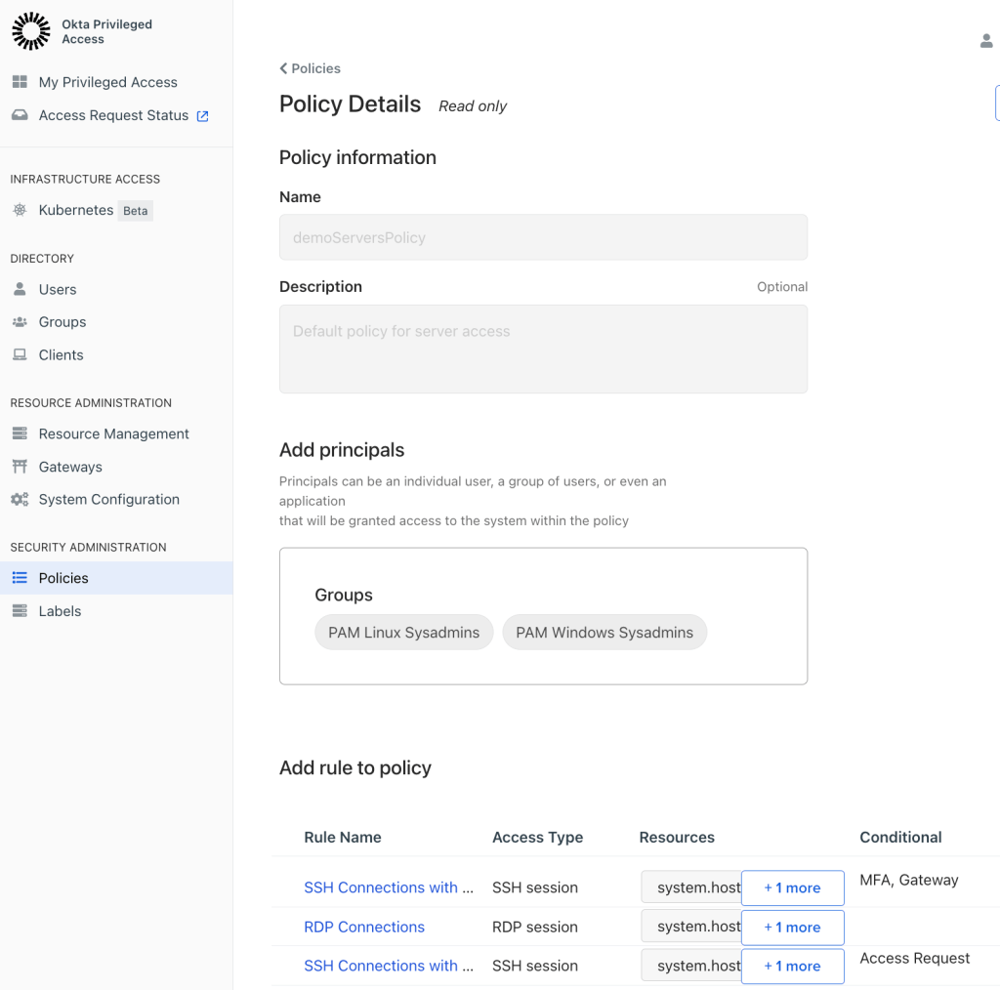Click the Groups people icon in the sidebar

tap(20, 322)
